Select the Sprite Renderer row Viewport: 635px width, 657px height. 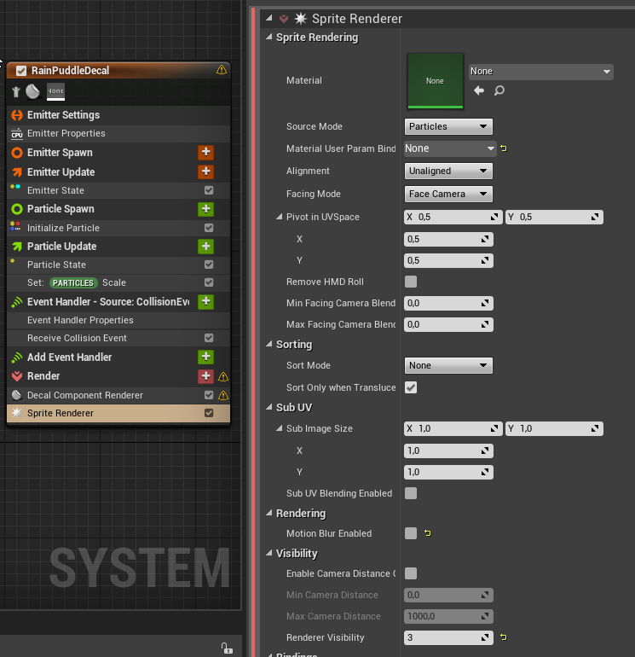tap(118, 413)
